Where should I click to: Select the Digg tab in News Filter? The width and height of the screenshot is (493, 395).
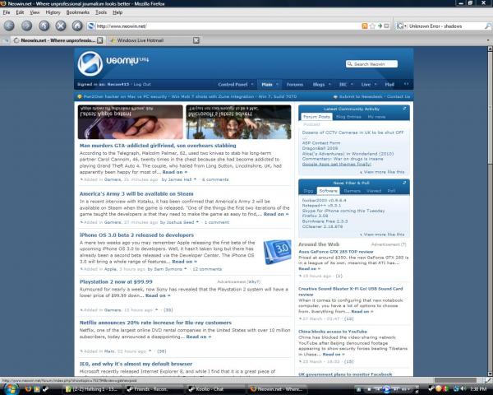(308, 191)
